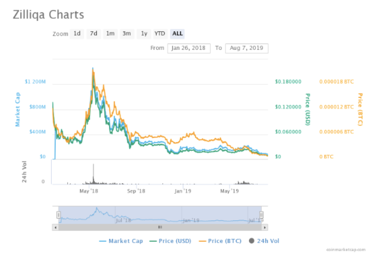This screenshot has width=387, height=258.
Task: Click the 0 BTC axis label
Action: click(326, 157)
